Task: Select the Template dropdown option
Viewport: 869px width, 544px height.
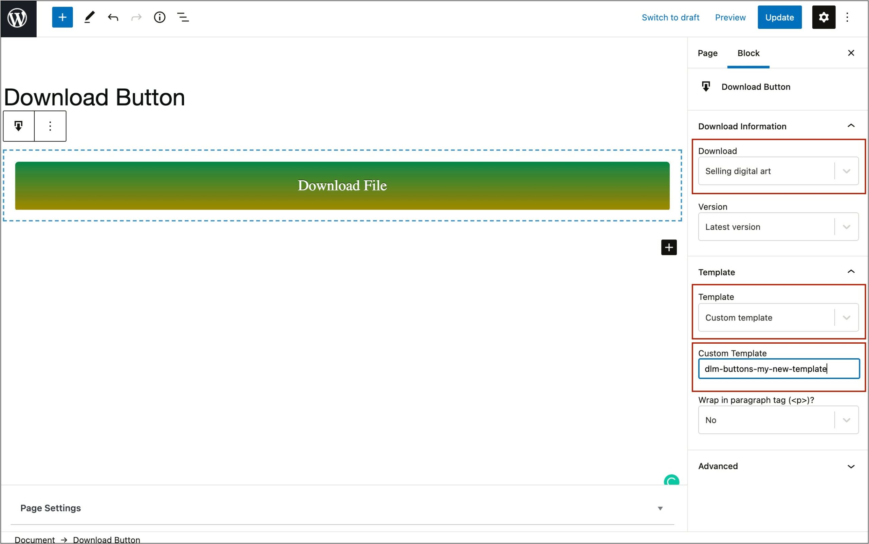Action: (x=778, y=317)
